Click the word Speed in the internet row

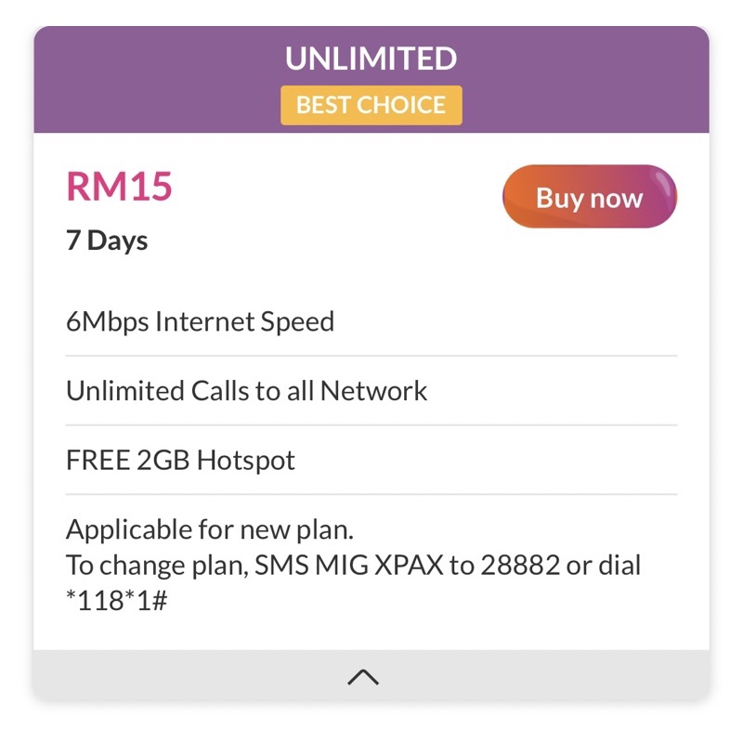click(295, 322)
